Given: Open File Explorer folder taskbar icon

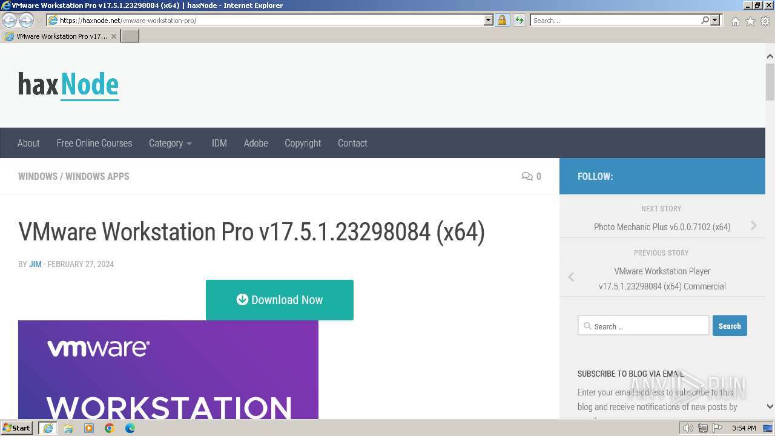Looking at the screenshot, I should point(68,428).
